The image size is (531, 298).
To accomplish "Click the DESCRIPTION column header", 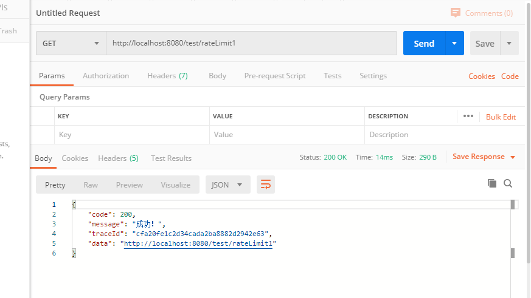I will [388, 117].
